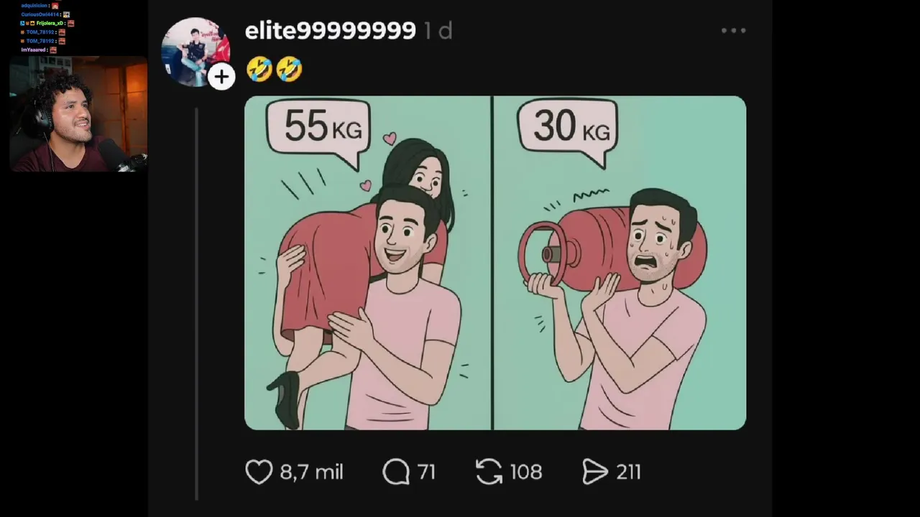View the 108 reposts count
Viewport: 920px width, 517px height.
coord(525,472)
